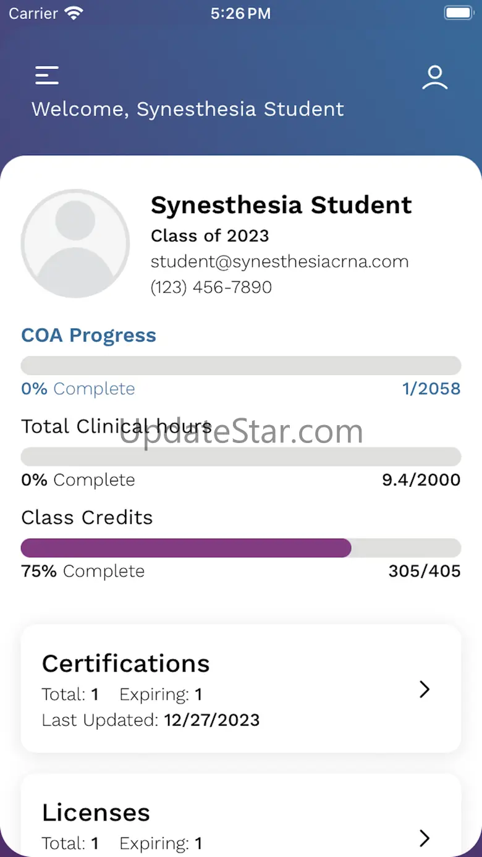Tap the Class of 2023 label
This screenshot has height=857, width=482.
(210, 236)
